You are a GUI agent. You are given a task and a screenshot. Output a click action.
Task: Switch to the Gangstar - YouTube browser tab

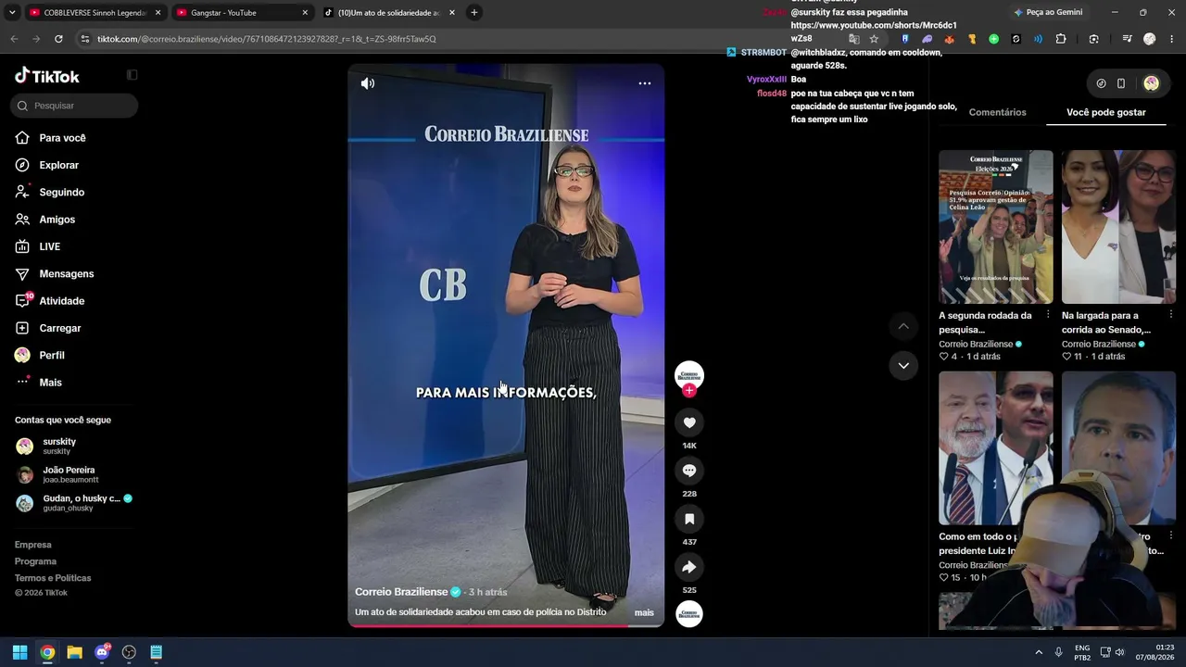(242, 13)
